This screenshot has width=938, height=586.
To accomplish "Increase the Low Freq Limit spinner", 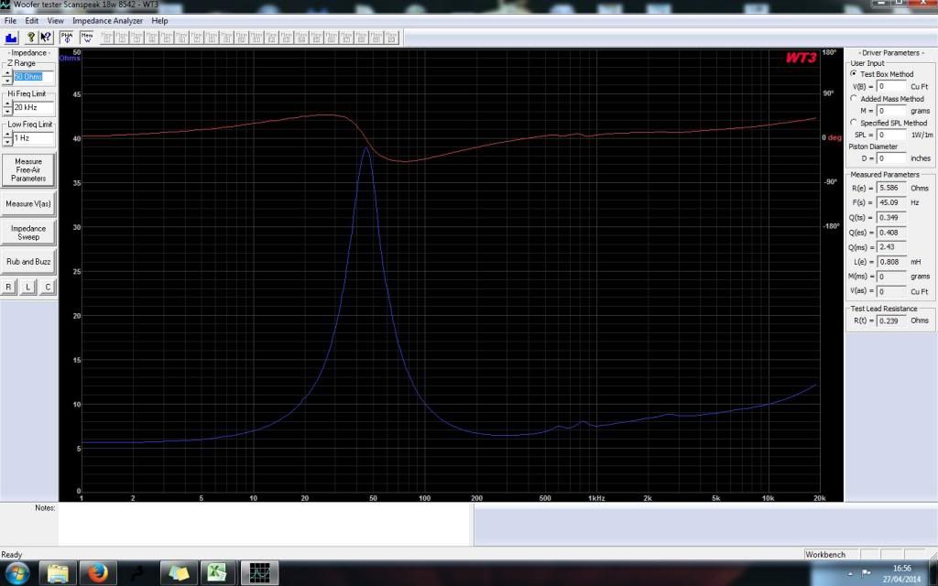I will click(x=7, y=135).
